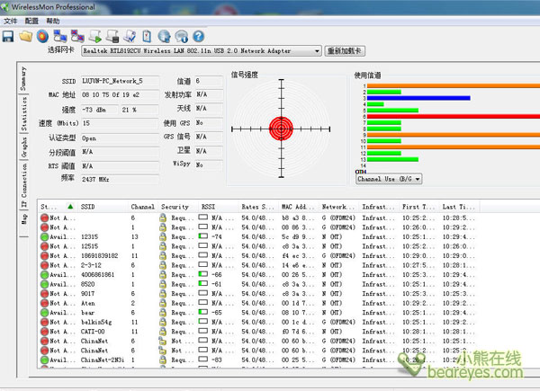Click lock icon in Aten row
The image size is (540, 391).
coord(163,303)
